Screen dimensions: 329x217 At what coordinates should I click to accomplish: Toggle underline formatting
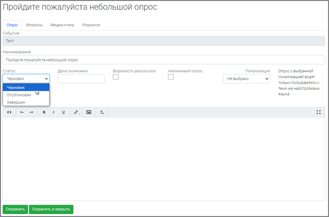pyautogui.click(x=63, y=112)
